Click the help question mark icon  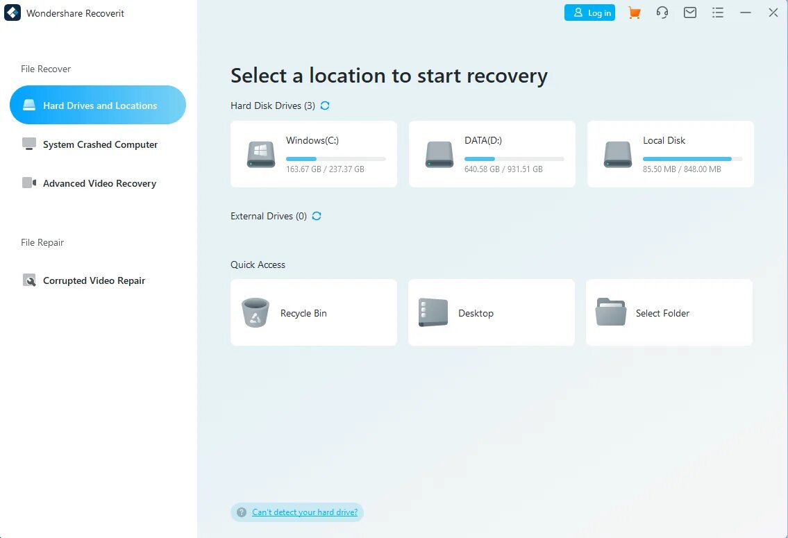pyautogui.click(x=242, y=512)
